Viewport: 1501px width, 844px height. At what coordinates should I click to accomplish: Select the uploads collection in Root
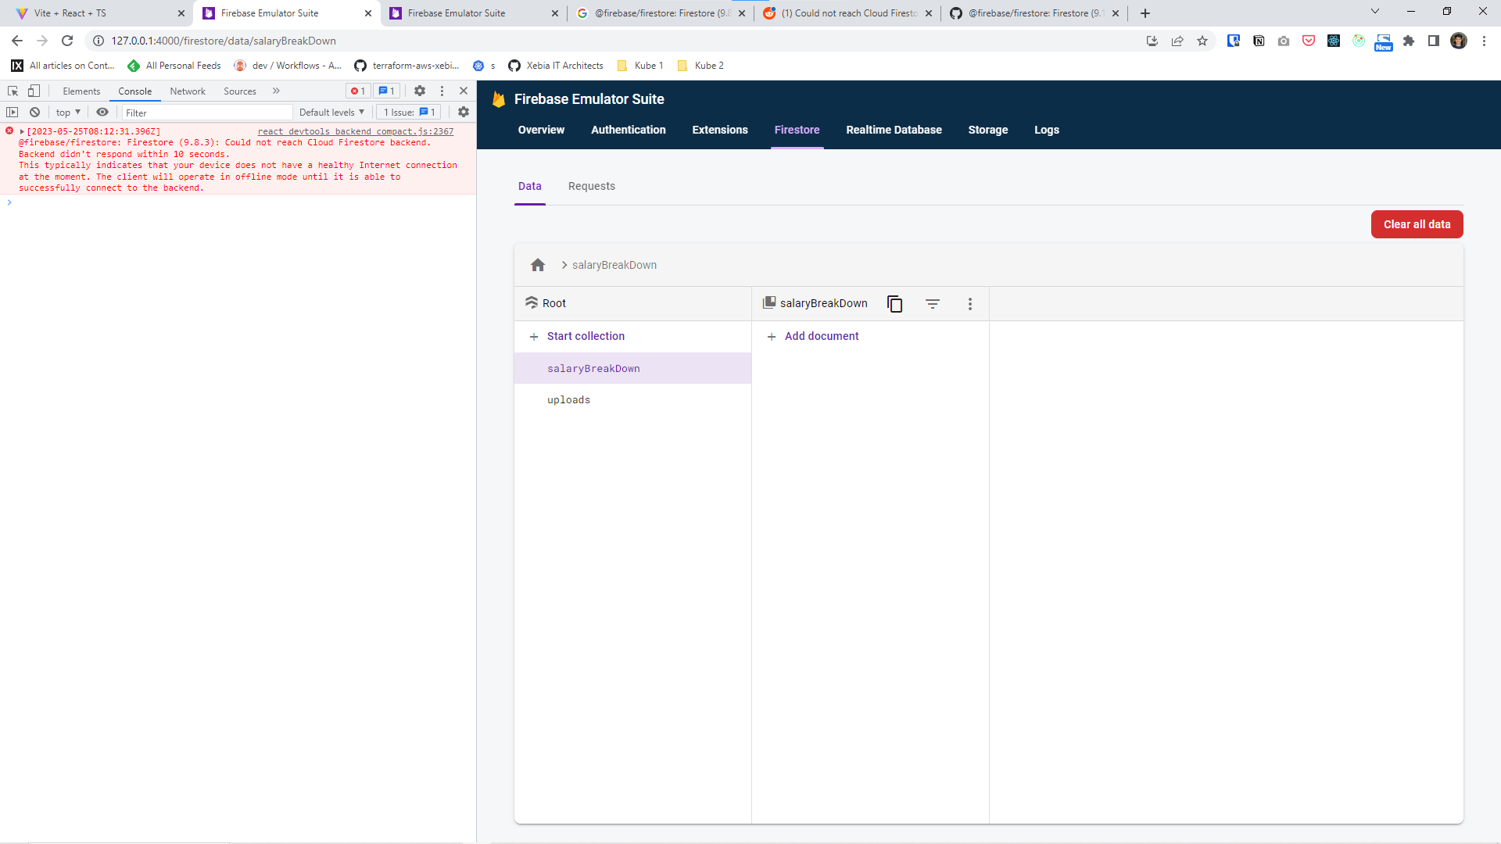[x=568, y=399]
